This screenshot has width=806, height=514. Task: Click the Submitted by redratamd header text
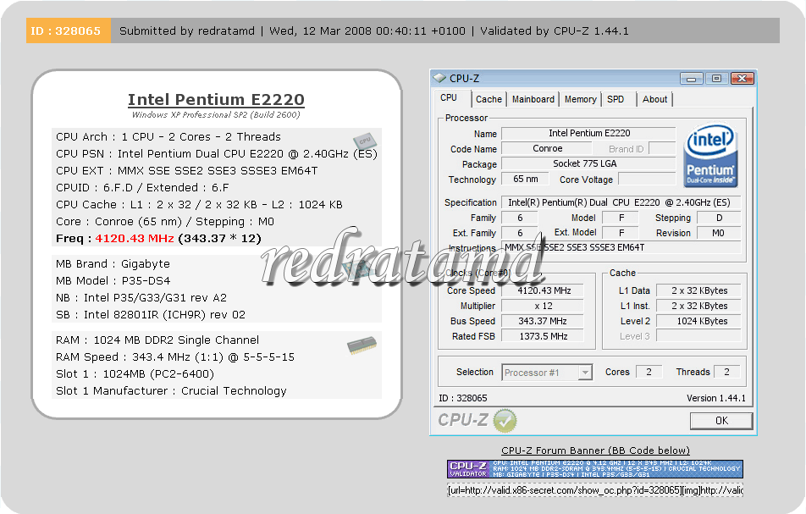187,30
